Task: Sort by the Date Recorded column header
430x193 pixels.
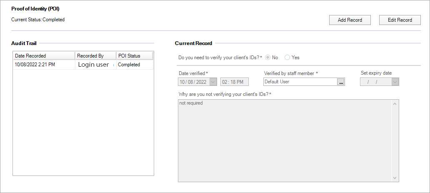Action: [x=44, y=56]
